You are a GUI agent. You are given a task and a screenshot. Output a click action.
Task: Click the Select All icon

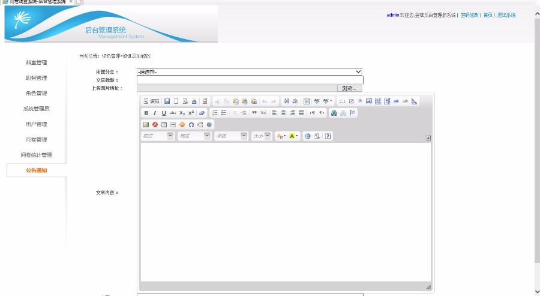pos(307,101)
